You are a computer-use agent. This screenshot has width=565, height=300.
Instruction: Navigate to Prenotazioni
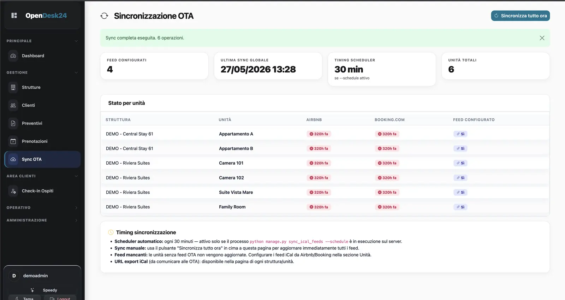[42, 141]
